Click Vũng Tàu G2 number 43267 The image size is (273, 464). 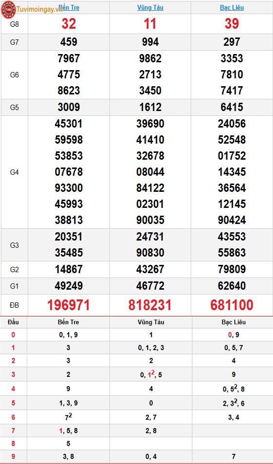[150, 269]
